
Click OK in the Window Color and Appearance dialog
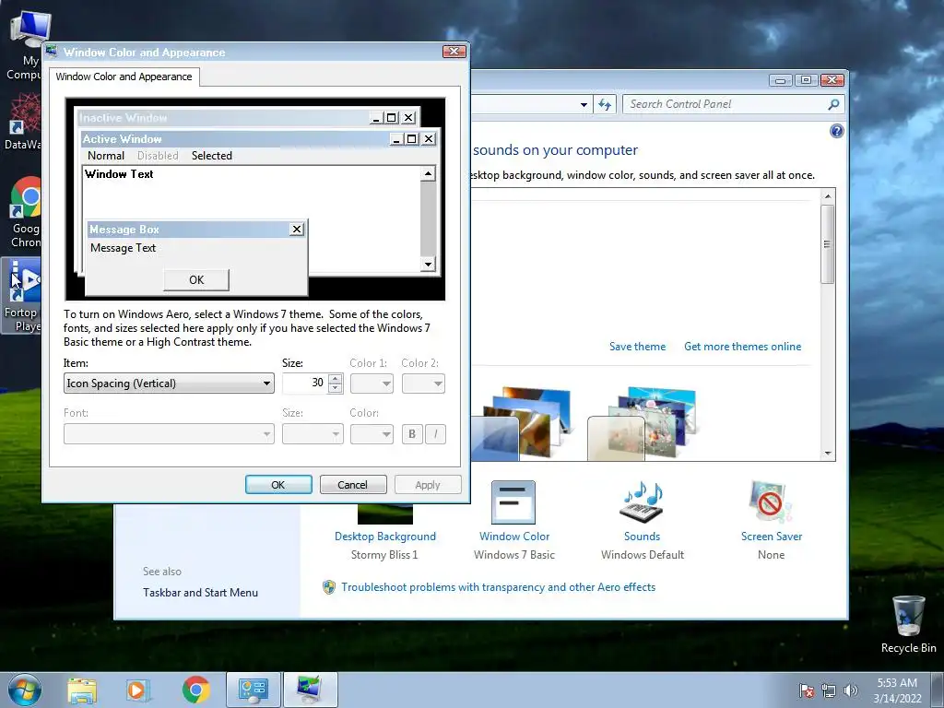278,485
